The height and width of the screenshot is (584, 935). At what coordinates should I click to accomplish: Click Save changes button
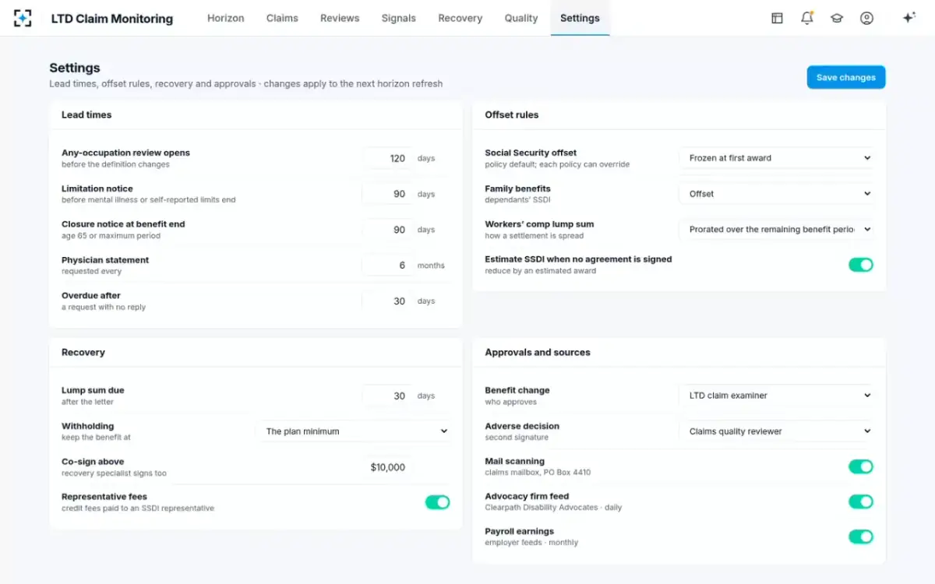click(x=846, y=77)
